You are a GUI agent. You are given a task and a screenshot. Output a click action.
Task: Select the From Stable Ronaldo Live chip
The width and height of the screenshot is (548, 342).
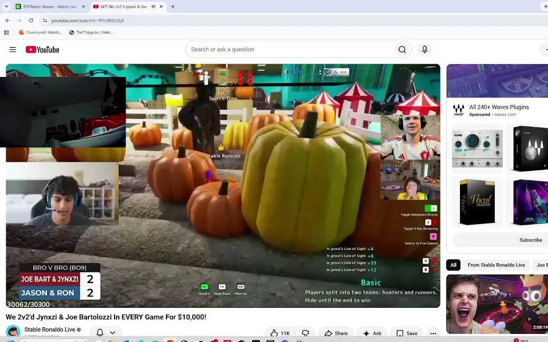(496, 265)
